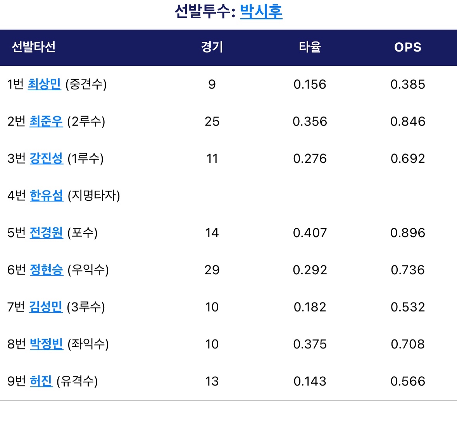Open catcher 전경원 profile link
The width and height of the screenshot is (457, 427).
(x=46, y=232)
